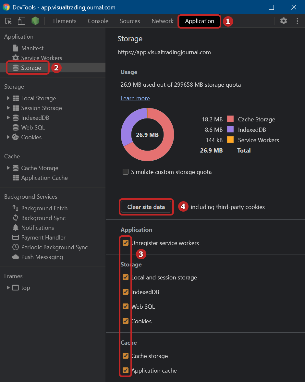Uncheck the Application cache checkbox
Image resolution: width=305 pixels, height=382 pixels.
point(126,371)
